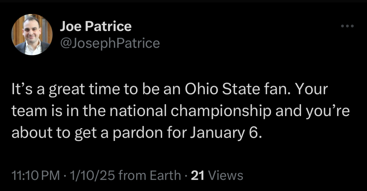Click the word 'Views' in the footer
367x191 pixels.
(x=227, y=175)
